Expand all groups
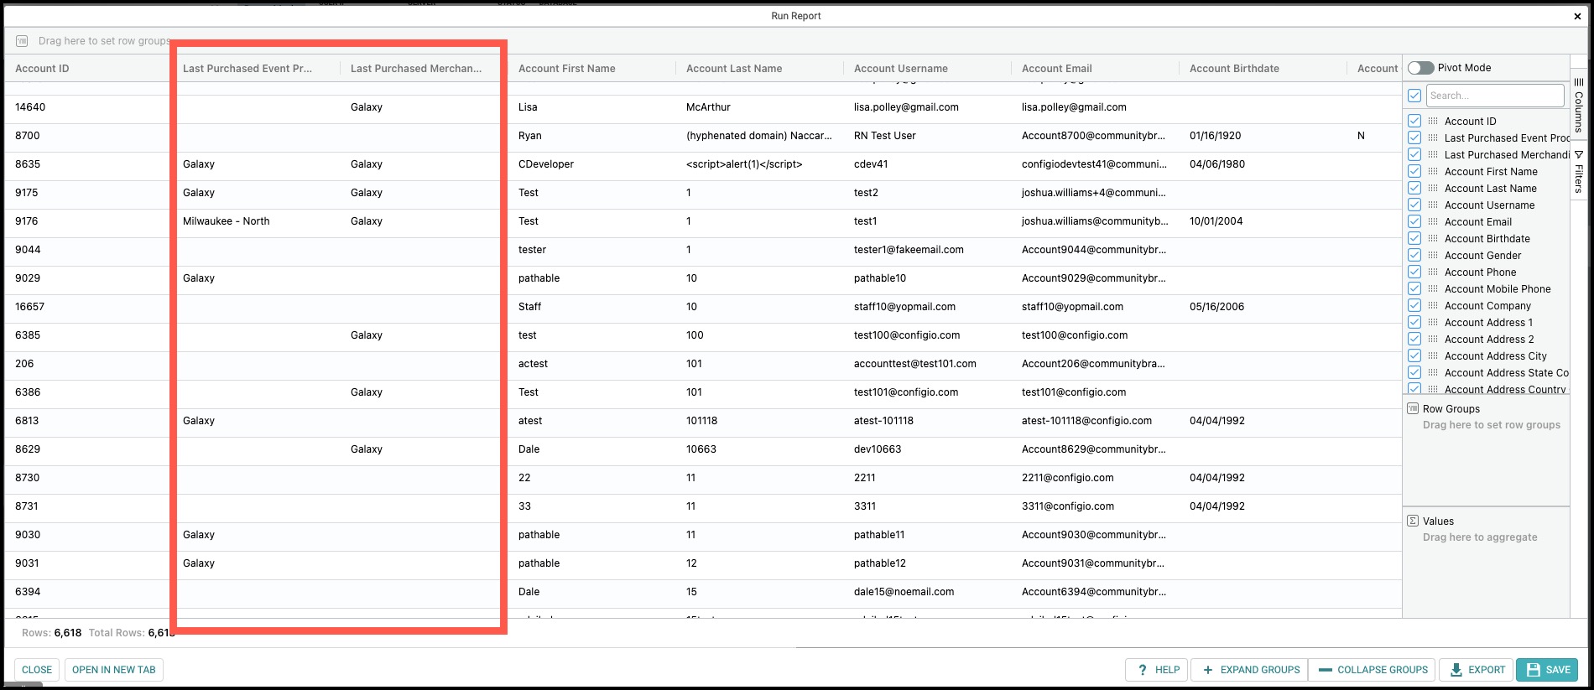This screenshot has width=1594, height=690. coord(1251,670)
